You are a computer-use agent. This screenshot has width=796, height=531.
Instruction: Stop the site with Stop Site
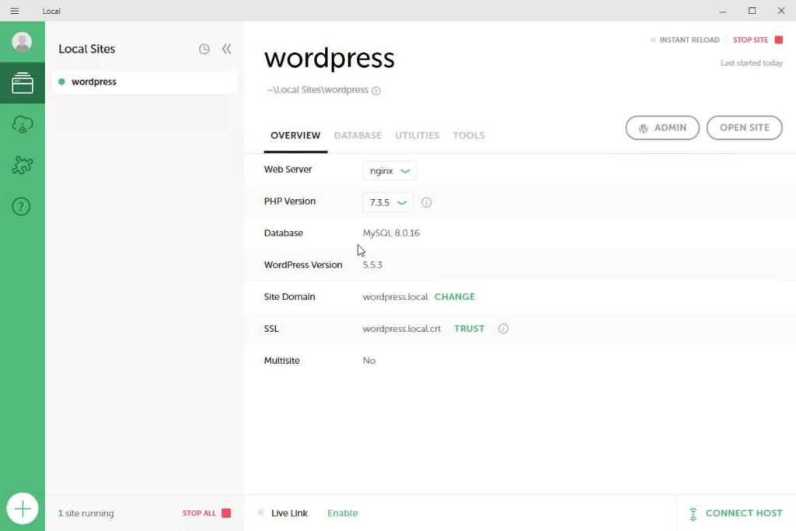757,40
